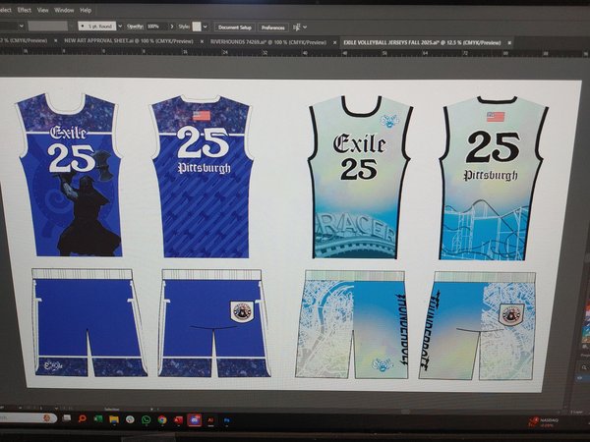
Task: Expand the Opacity value dropdown
Action: (167, 27)
